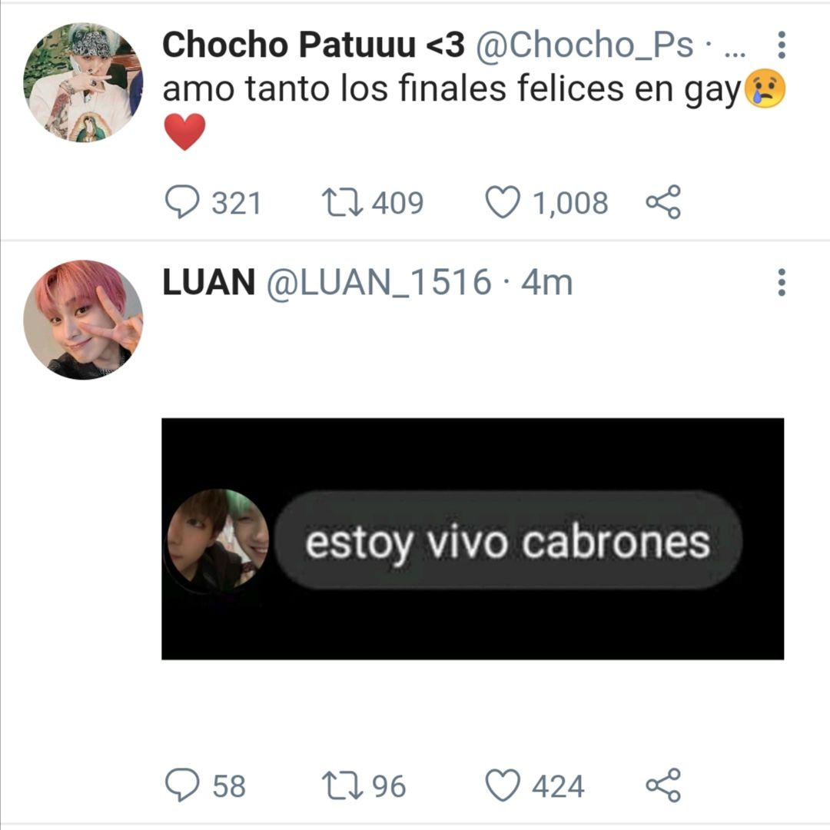The height and width of the screenshot is (830, 830).
Task: Open the more options menu on Chocho's tweet
Action: (782, 45)
